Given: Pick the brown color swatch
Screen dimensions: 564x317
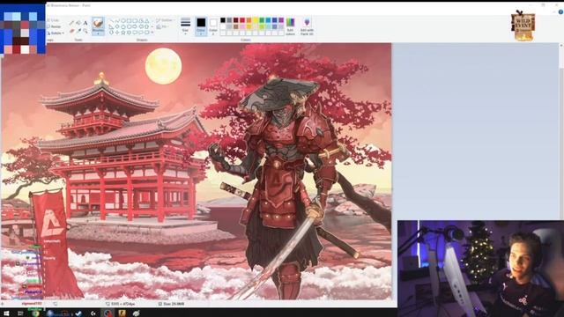Looking at the screenshot, I should click(x=236, y=26).
